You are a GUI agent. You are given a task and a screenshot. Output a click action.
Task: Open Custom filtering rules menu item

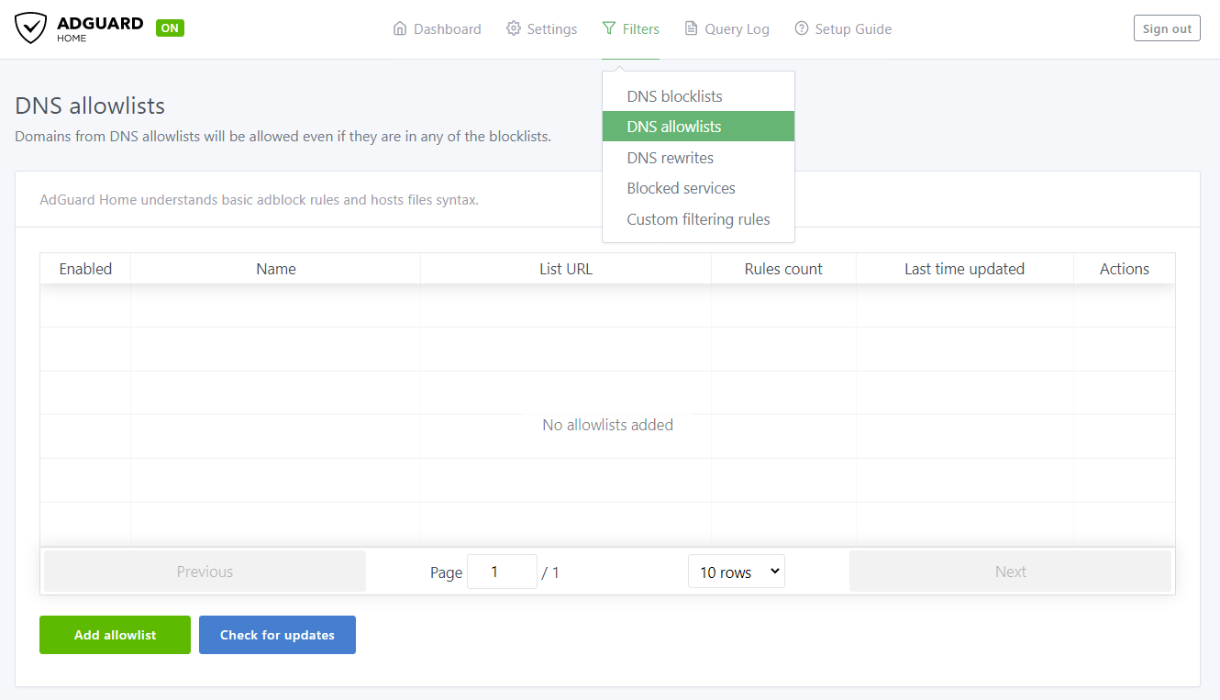[x=698, y=219]
